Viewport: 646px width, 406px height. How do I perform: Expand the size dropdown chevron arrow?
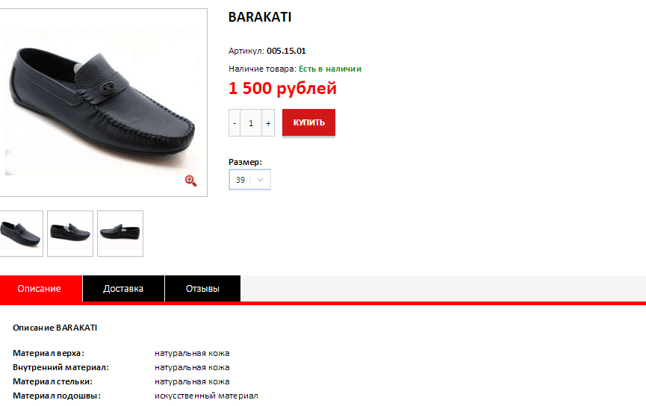(x=260, y=180)
